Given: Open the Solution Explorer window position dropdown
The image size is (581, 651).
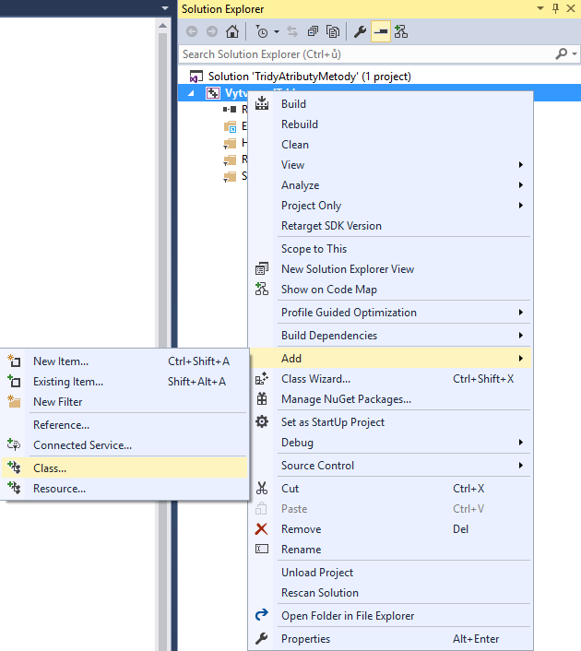Looking at the screenshot, I should (540, 8).
